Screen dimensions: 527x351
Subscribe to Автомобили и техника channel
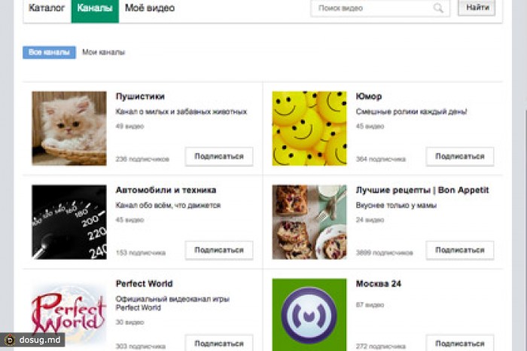point(219,250)
